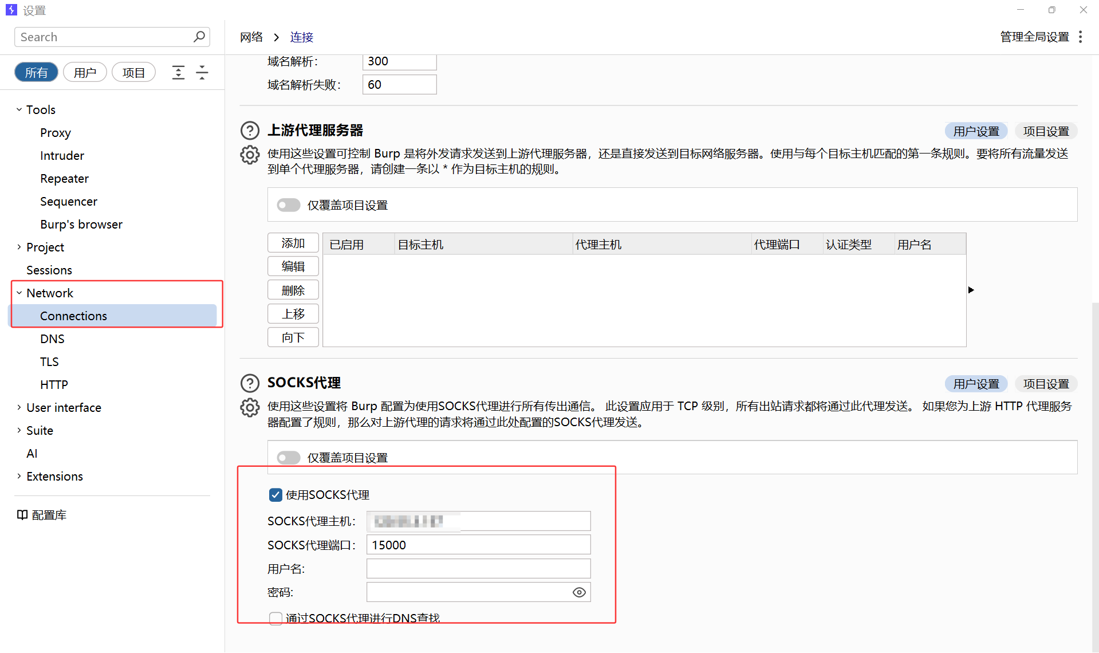The height and width of the screenshot is (653, 1099).
Task: Show password using the eye icon
Action: (x=579, y=592)
